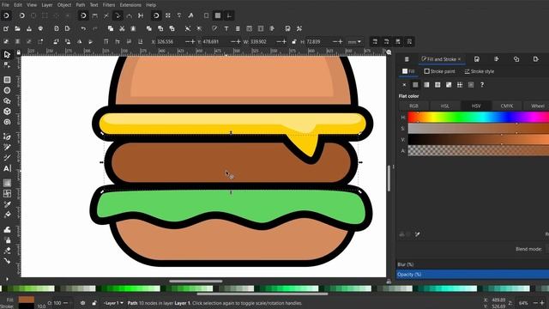This screenshot has height=309, width=549.
Task: Switch to Stroke style tab
Action: pyautogui.click(x=479, y=71)
